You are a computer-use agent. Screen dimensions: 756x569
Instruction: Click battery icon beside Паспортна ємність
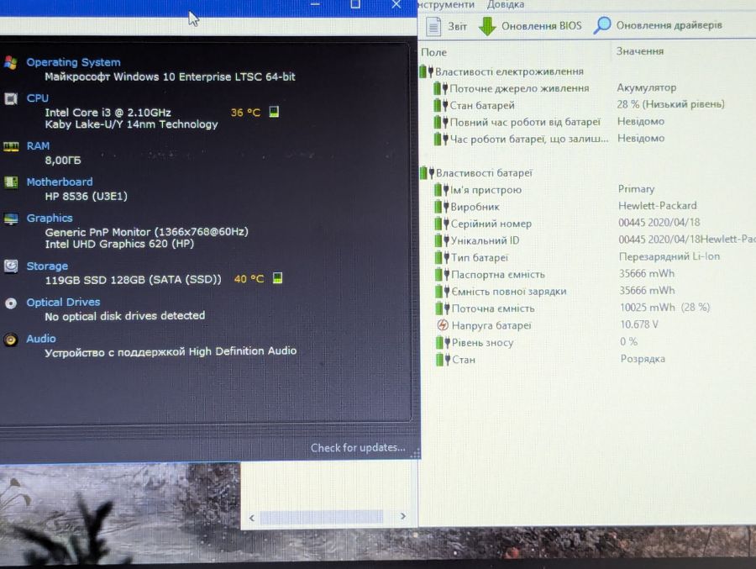click(442, 274)
